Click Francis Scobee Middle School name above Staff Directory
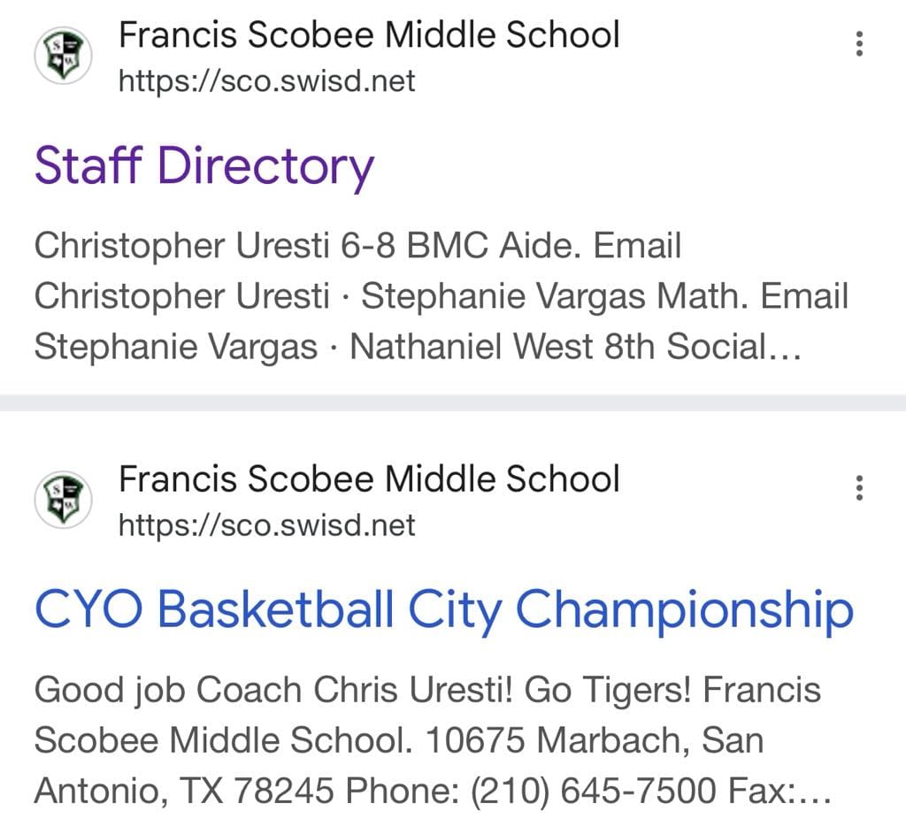 [369, 35]
